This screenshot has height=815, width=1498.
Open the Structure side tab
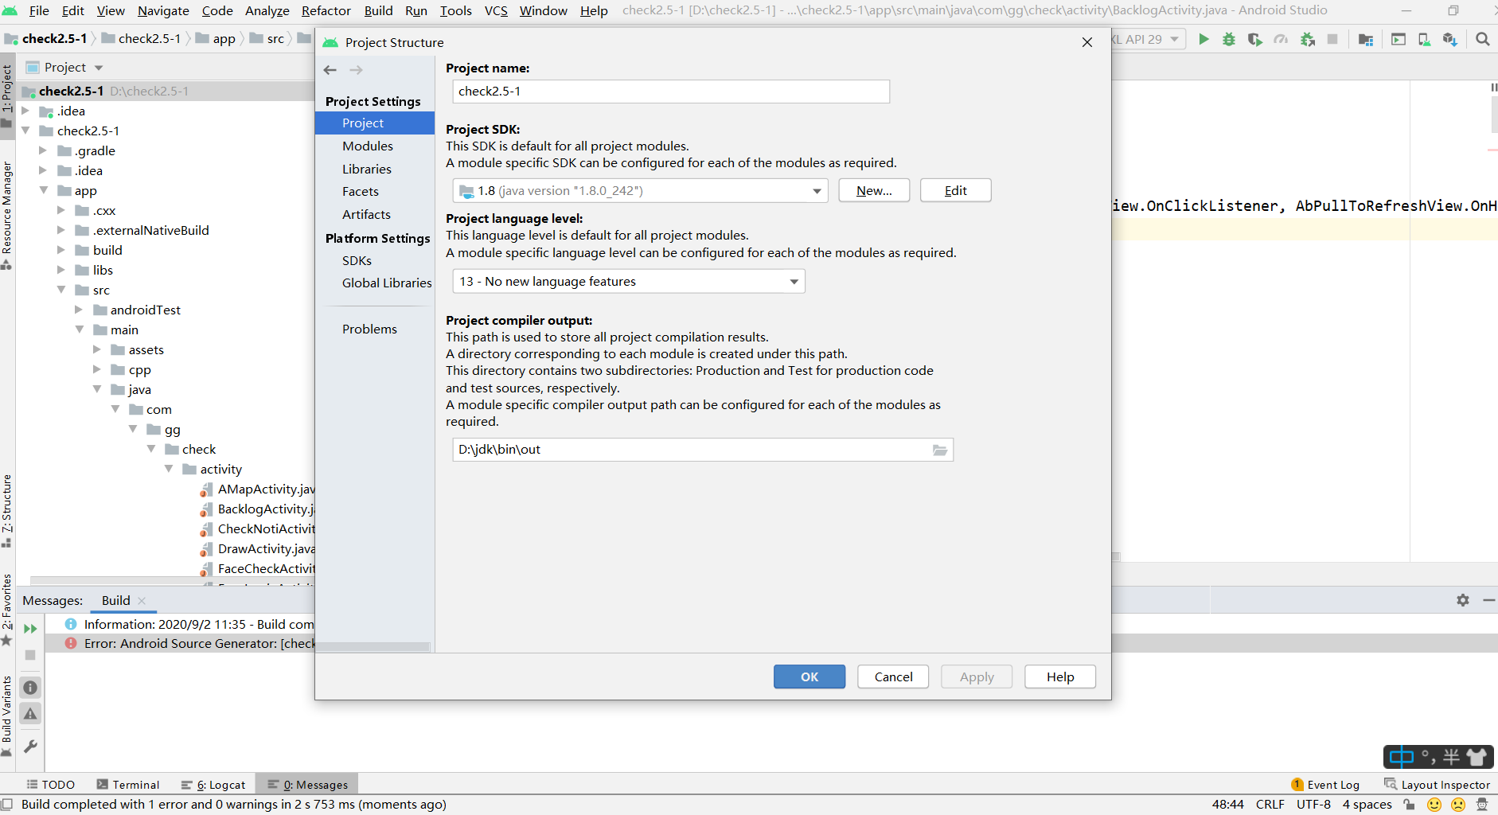[7, 511]
